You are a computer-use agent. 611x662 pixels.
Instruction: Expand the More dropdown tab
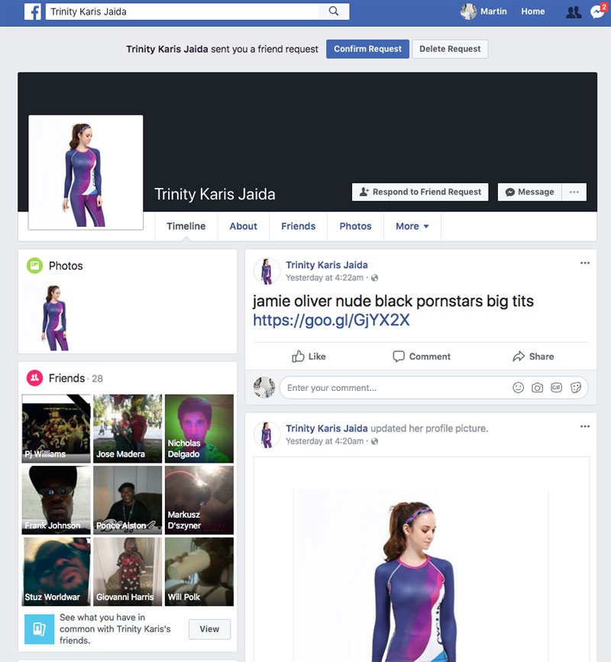coord(412,226)
